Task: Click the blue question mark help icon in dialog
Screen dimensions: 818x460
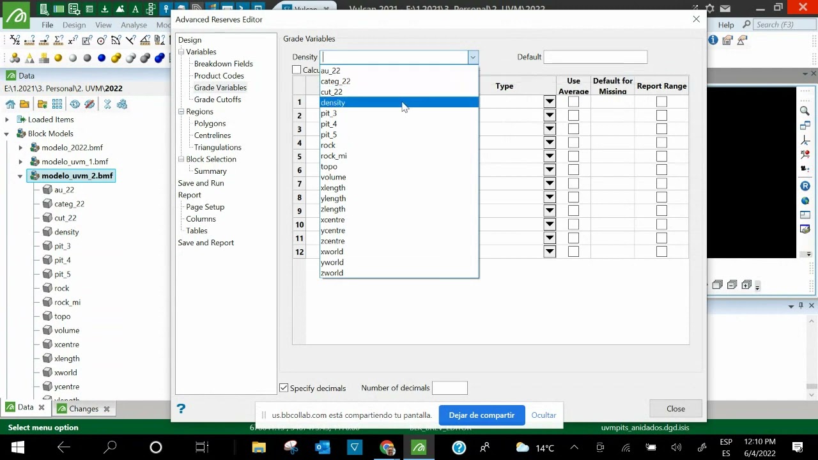Action: coord(181,409)
